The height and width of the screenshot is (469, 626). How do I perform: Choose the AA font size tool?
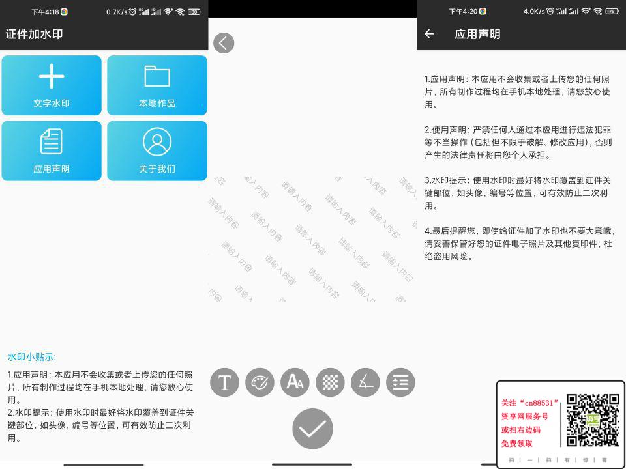(295, 382)
